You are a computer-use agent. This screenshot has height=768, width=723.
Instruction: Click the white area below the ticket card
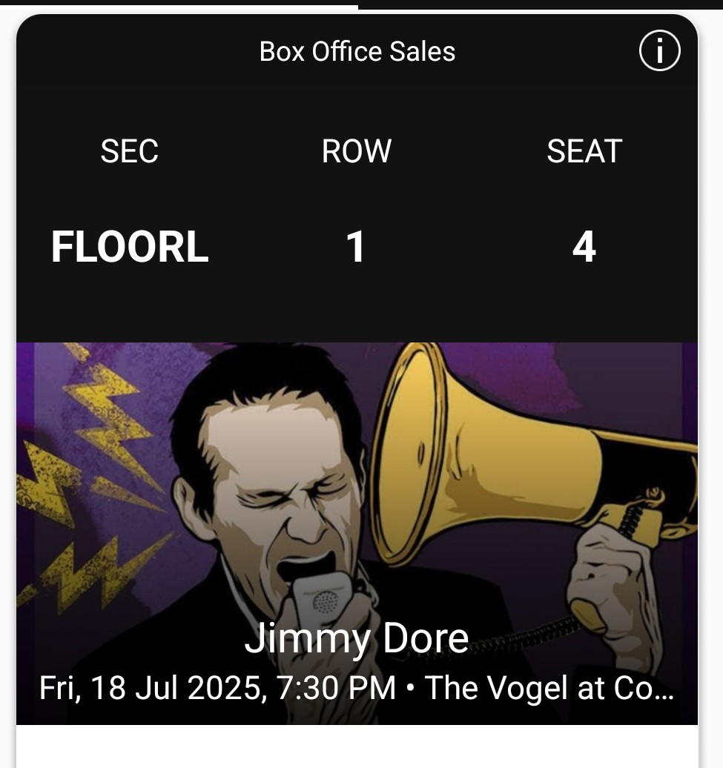click(x=357, y=747)
